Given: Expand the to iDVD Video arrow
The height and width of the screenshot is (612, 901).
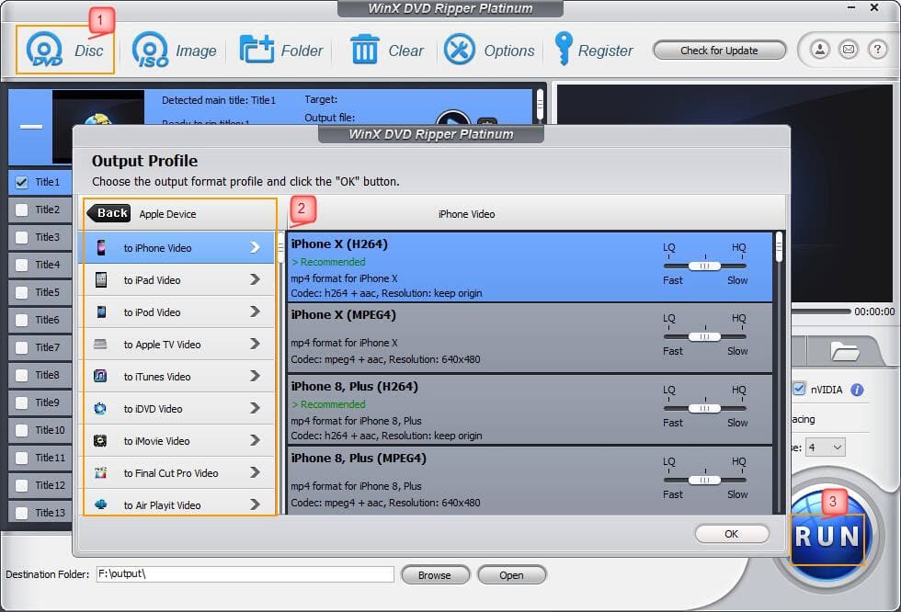Looking at the screenshot, I should point(256,408).
